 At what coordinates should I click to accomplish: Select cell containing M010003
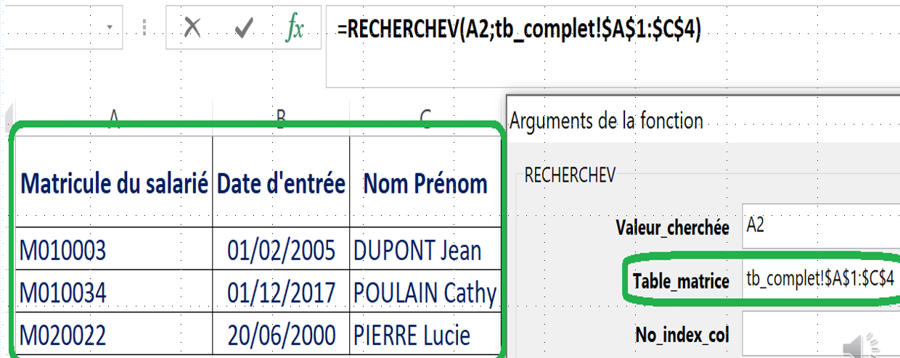114,251
